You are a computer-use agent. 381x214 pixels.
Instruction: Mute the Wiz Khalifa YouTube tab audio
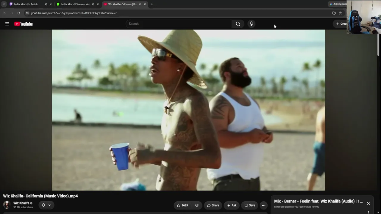(x=140, y=4)
